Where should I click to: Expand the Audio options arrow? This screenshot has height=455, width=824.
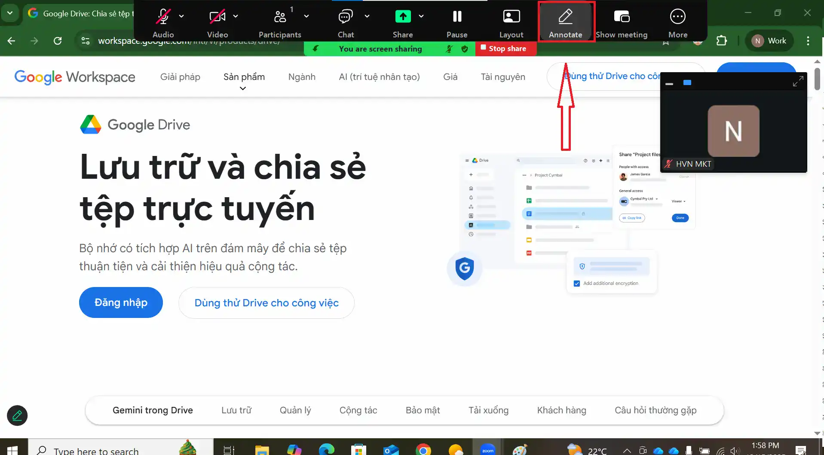click(x=181, y=16)
